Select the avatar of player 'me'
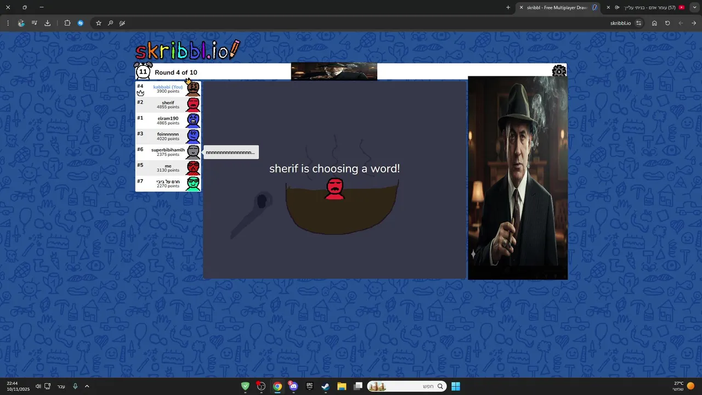702x395 pixels. [193, 167]
